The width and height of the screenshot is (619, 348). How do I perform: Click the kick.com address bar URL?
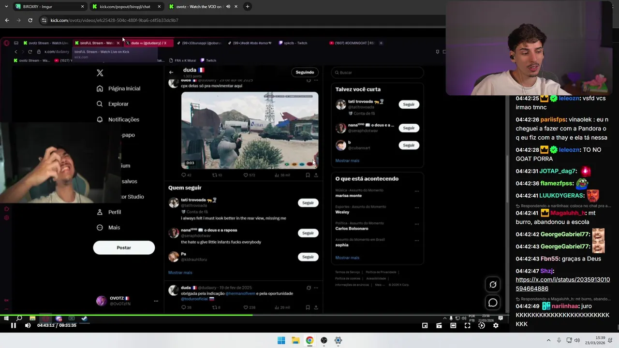tap(115, 20)
